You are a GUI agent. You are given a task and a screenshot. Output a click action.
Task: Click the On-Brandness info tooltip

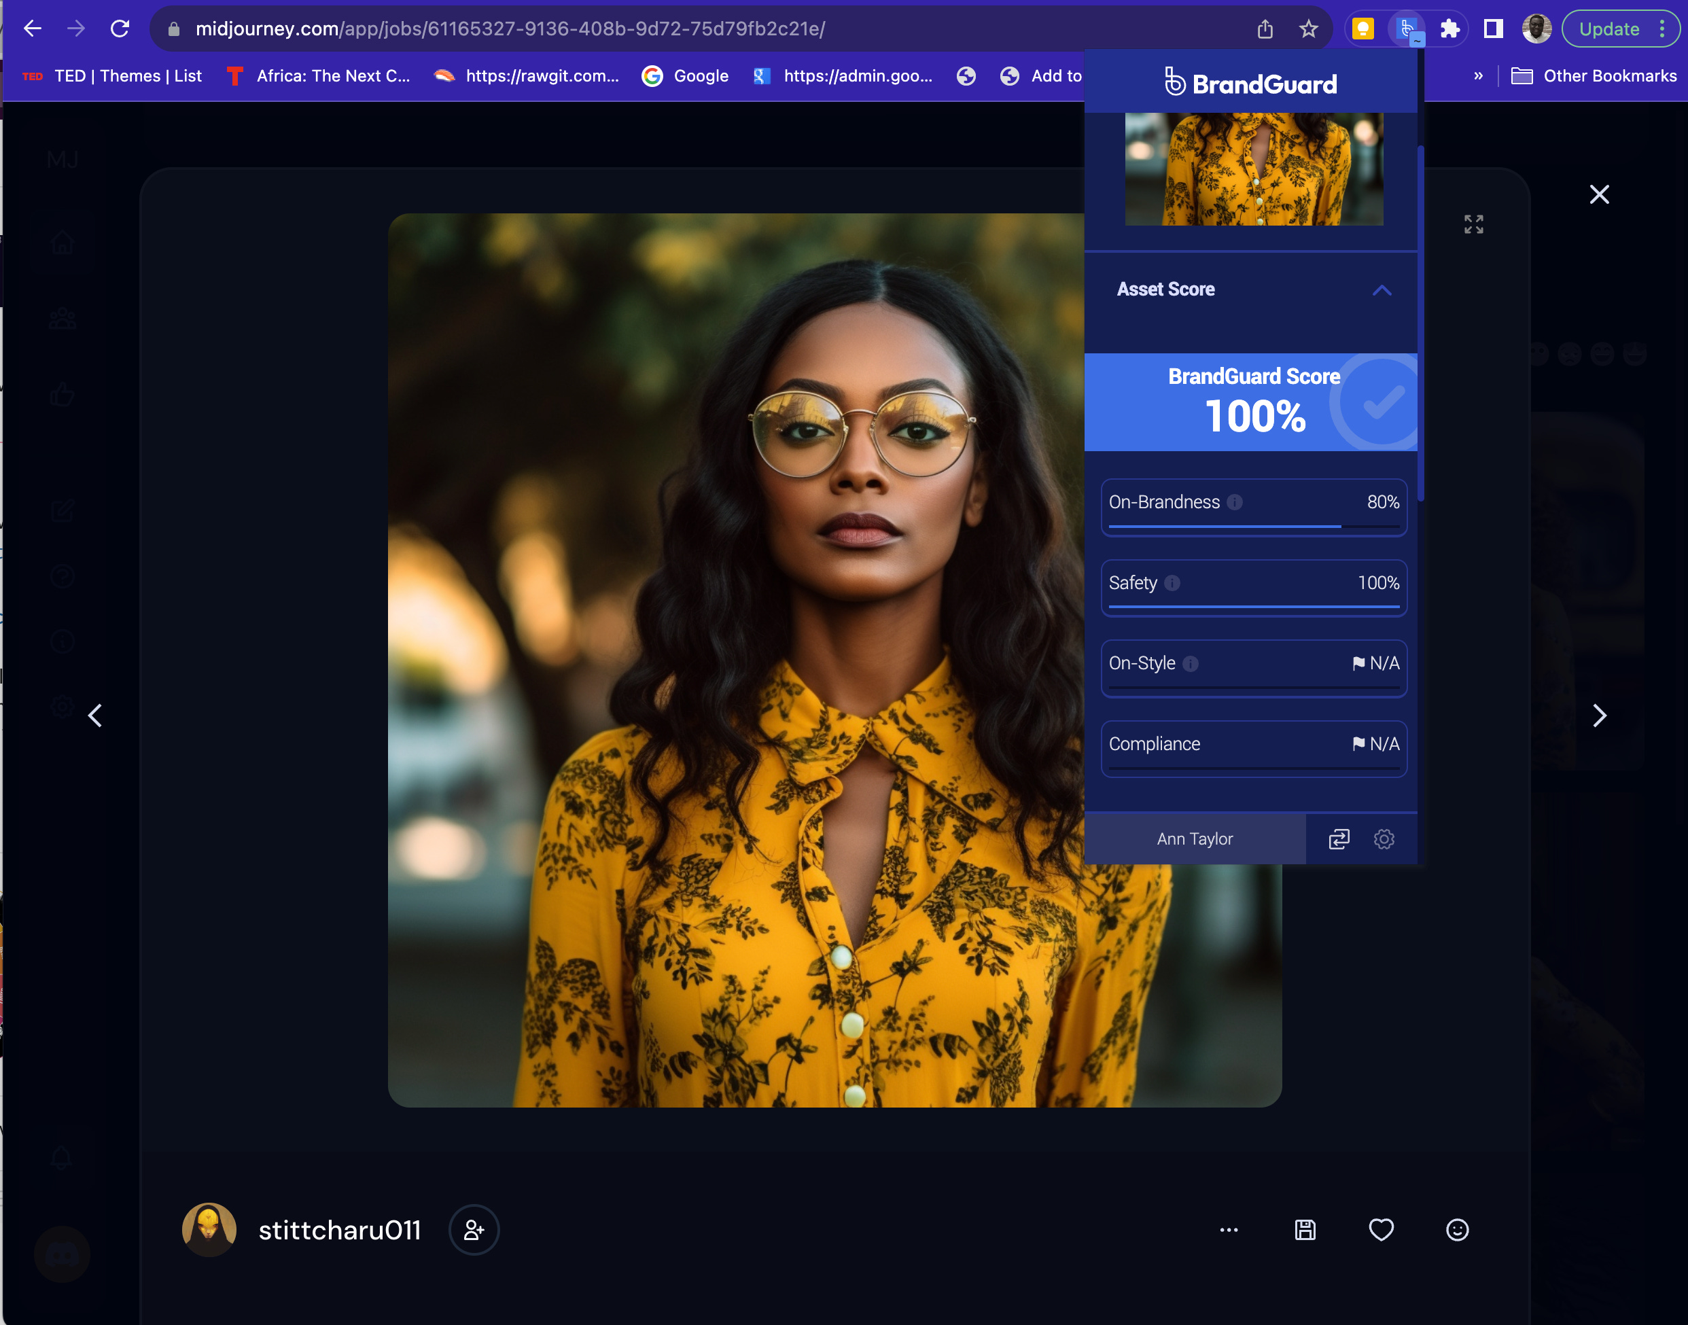pos(1235,502)
